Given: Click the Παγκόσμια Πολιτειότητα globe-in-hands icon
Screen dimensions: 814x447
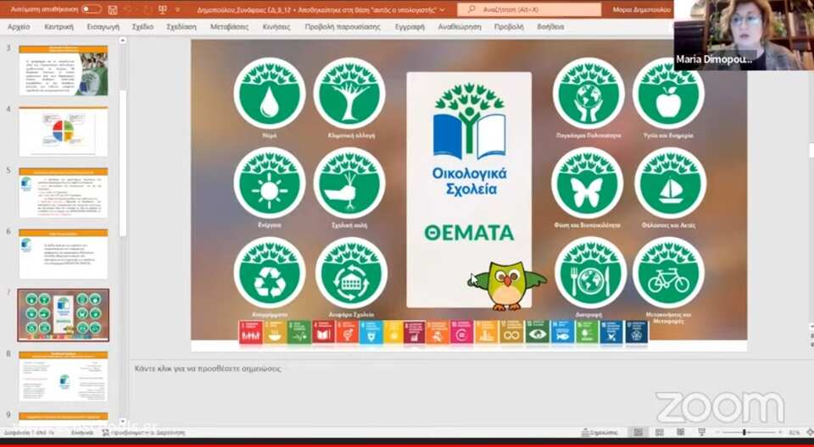Looking at the screenshot, I should click(x=588, y=93).
